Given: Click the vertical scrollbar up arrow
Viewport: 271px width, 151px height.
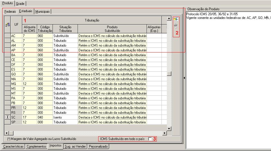Looking at the screenshot, I should [x=169, y=19].
